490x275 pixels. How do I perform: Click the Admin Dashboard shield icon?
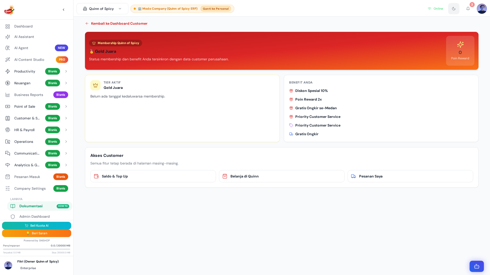[x=13, y=216]
